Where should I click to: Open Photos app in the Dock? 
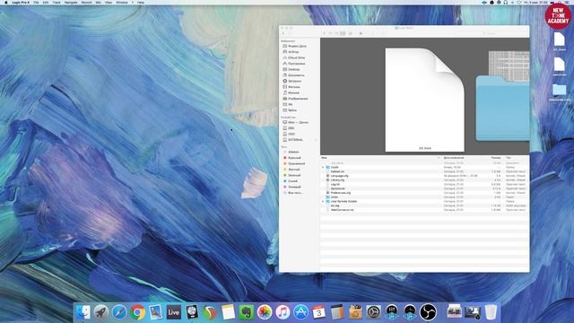(265, 312)
